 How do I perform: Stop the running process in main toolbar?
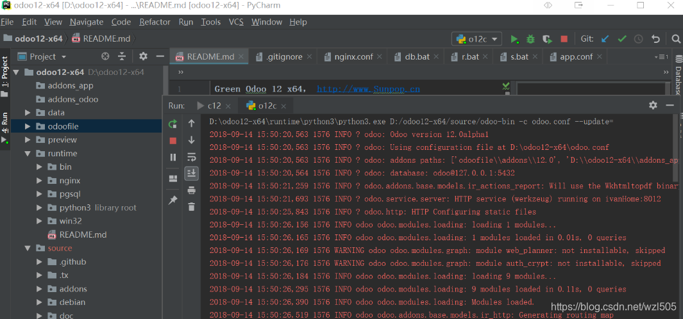564,39
